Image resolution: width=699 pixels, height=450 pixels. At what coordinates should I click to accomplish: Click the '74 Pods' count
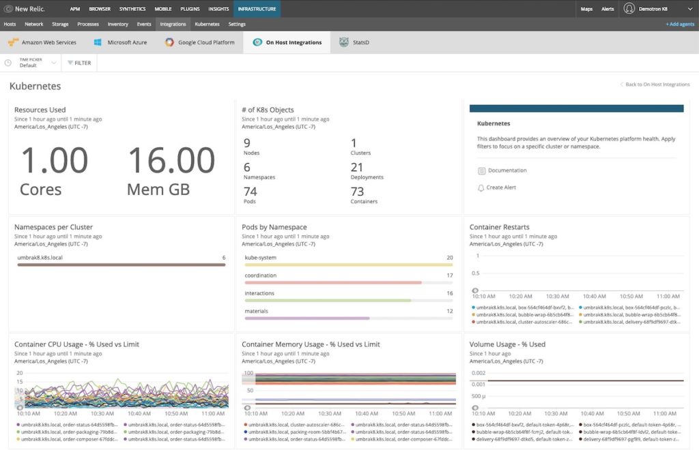point(250,196)
